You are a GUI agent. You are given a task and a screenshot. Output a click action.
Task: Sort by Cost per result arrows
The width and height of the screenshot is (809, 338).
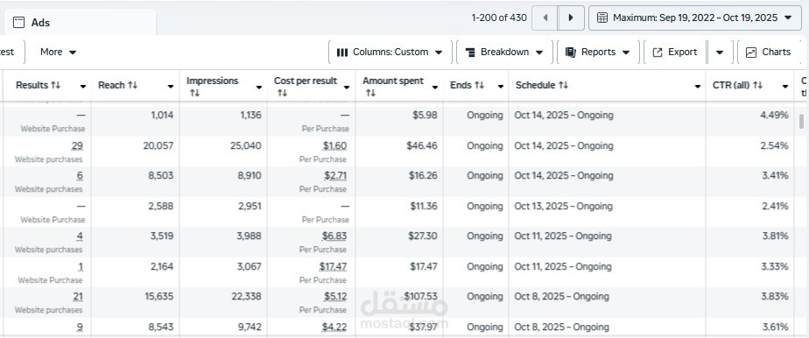(282, 93)
